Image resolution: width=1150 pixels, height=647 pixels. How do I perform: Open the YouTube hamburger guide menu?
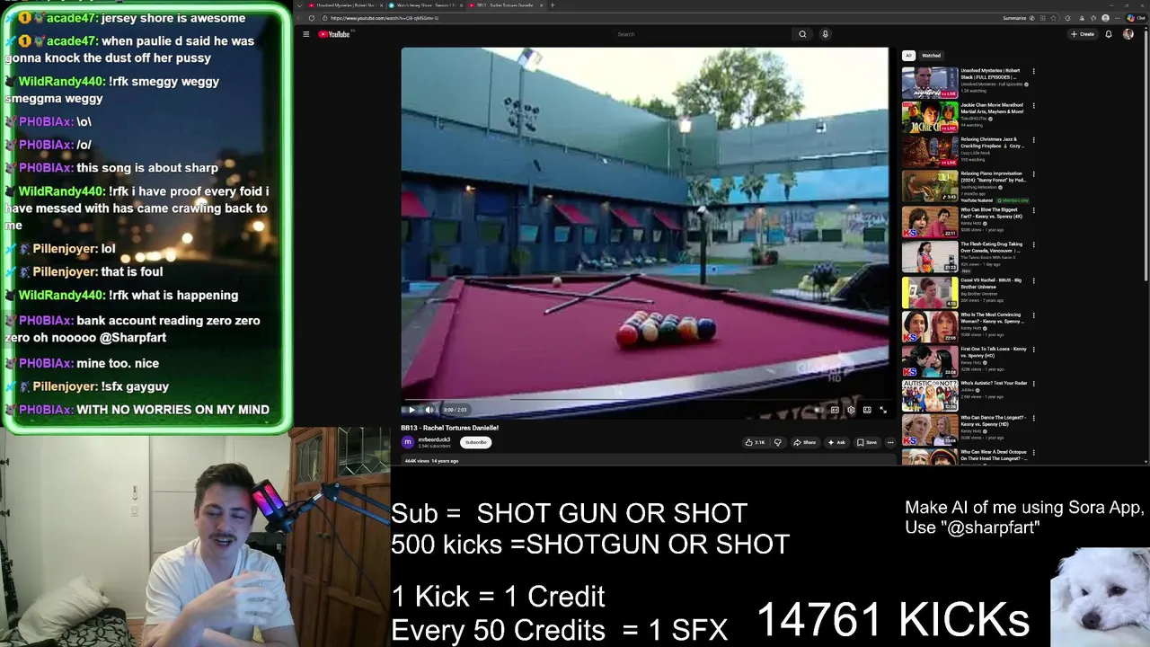pos(305,34)
